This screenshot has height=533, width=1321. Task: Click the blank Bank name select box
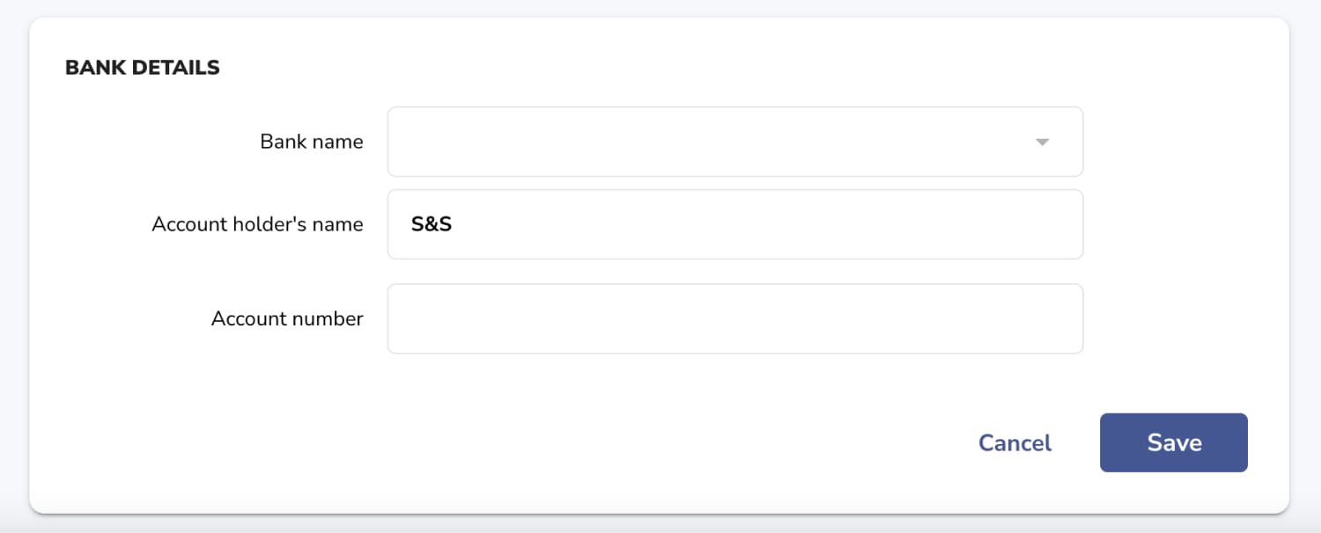[735, 142]
